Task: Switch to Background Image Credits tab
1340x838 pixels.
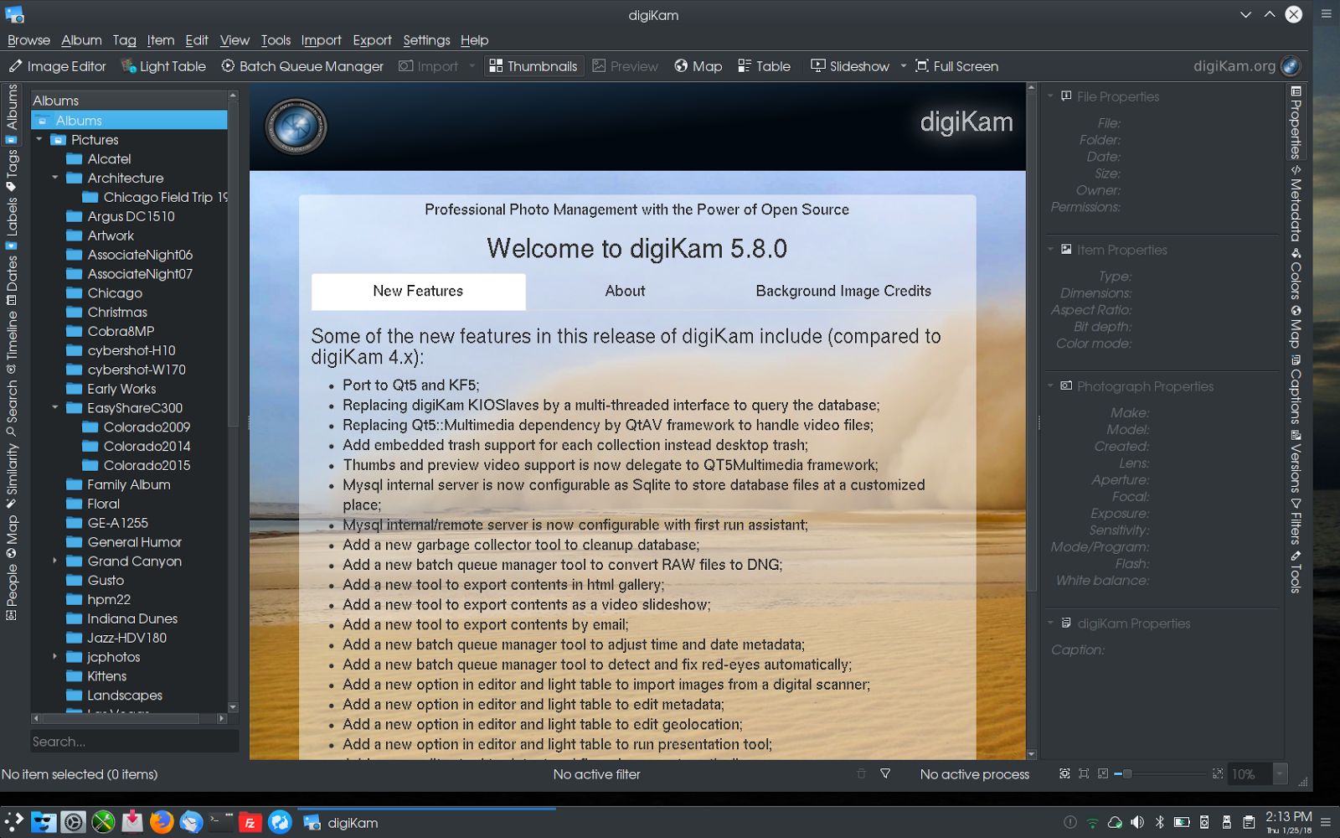Action: tap(843, 291)
